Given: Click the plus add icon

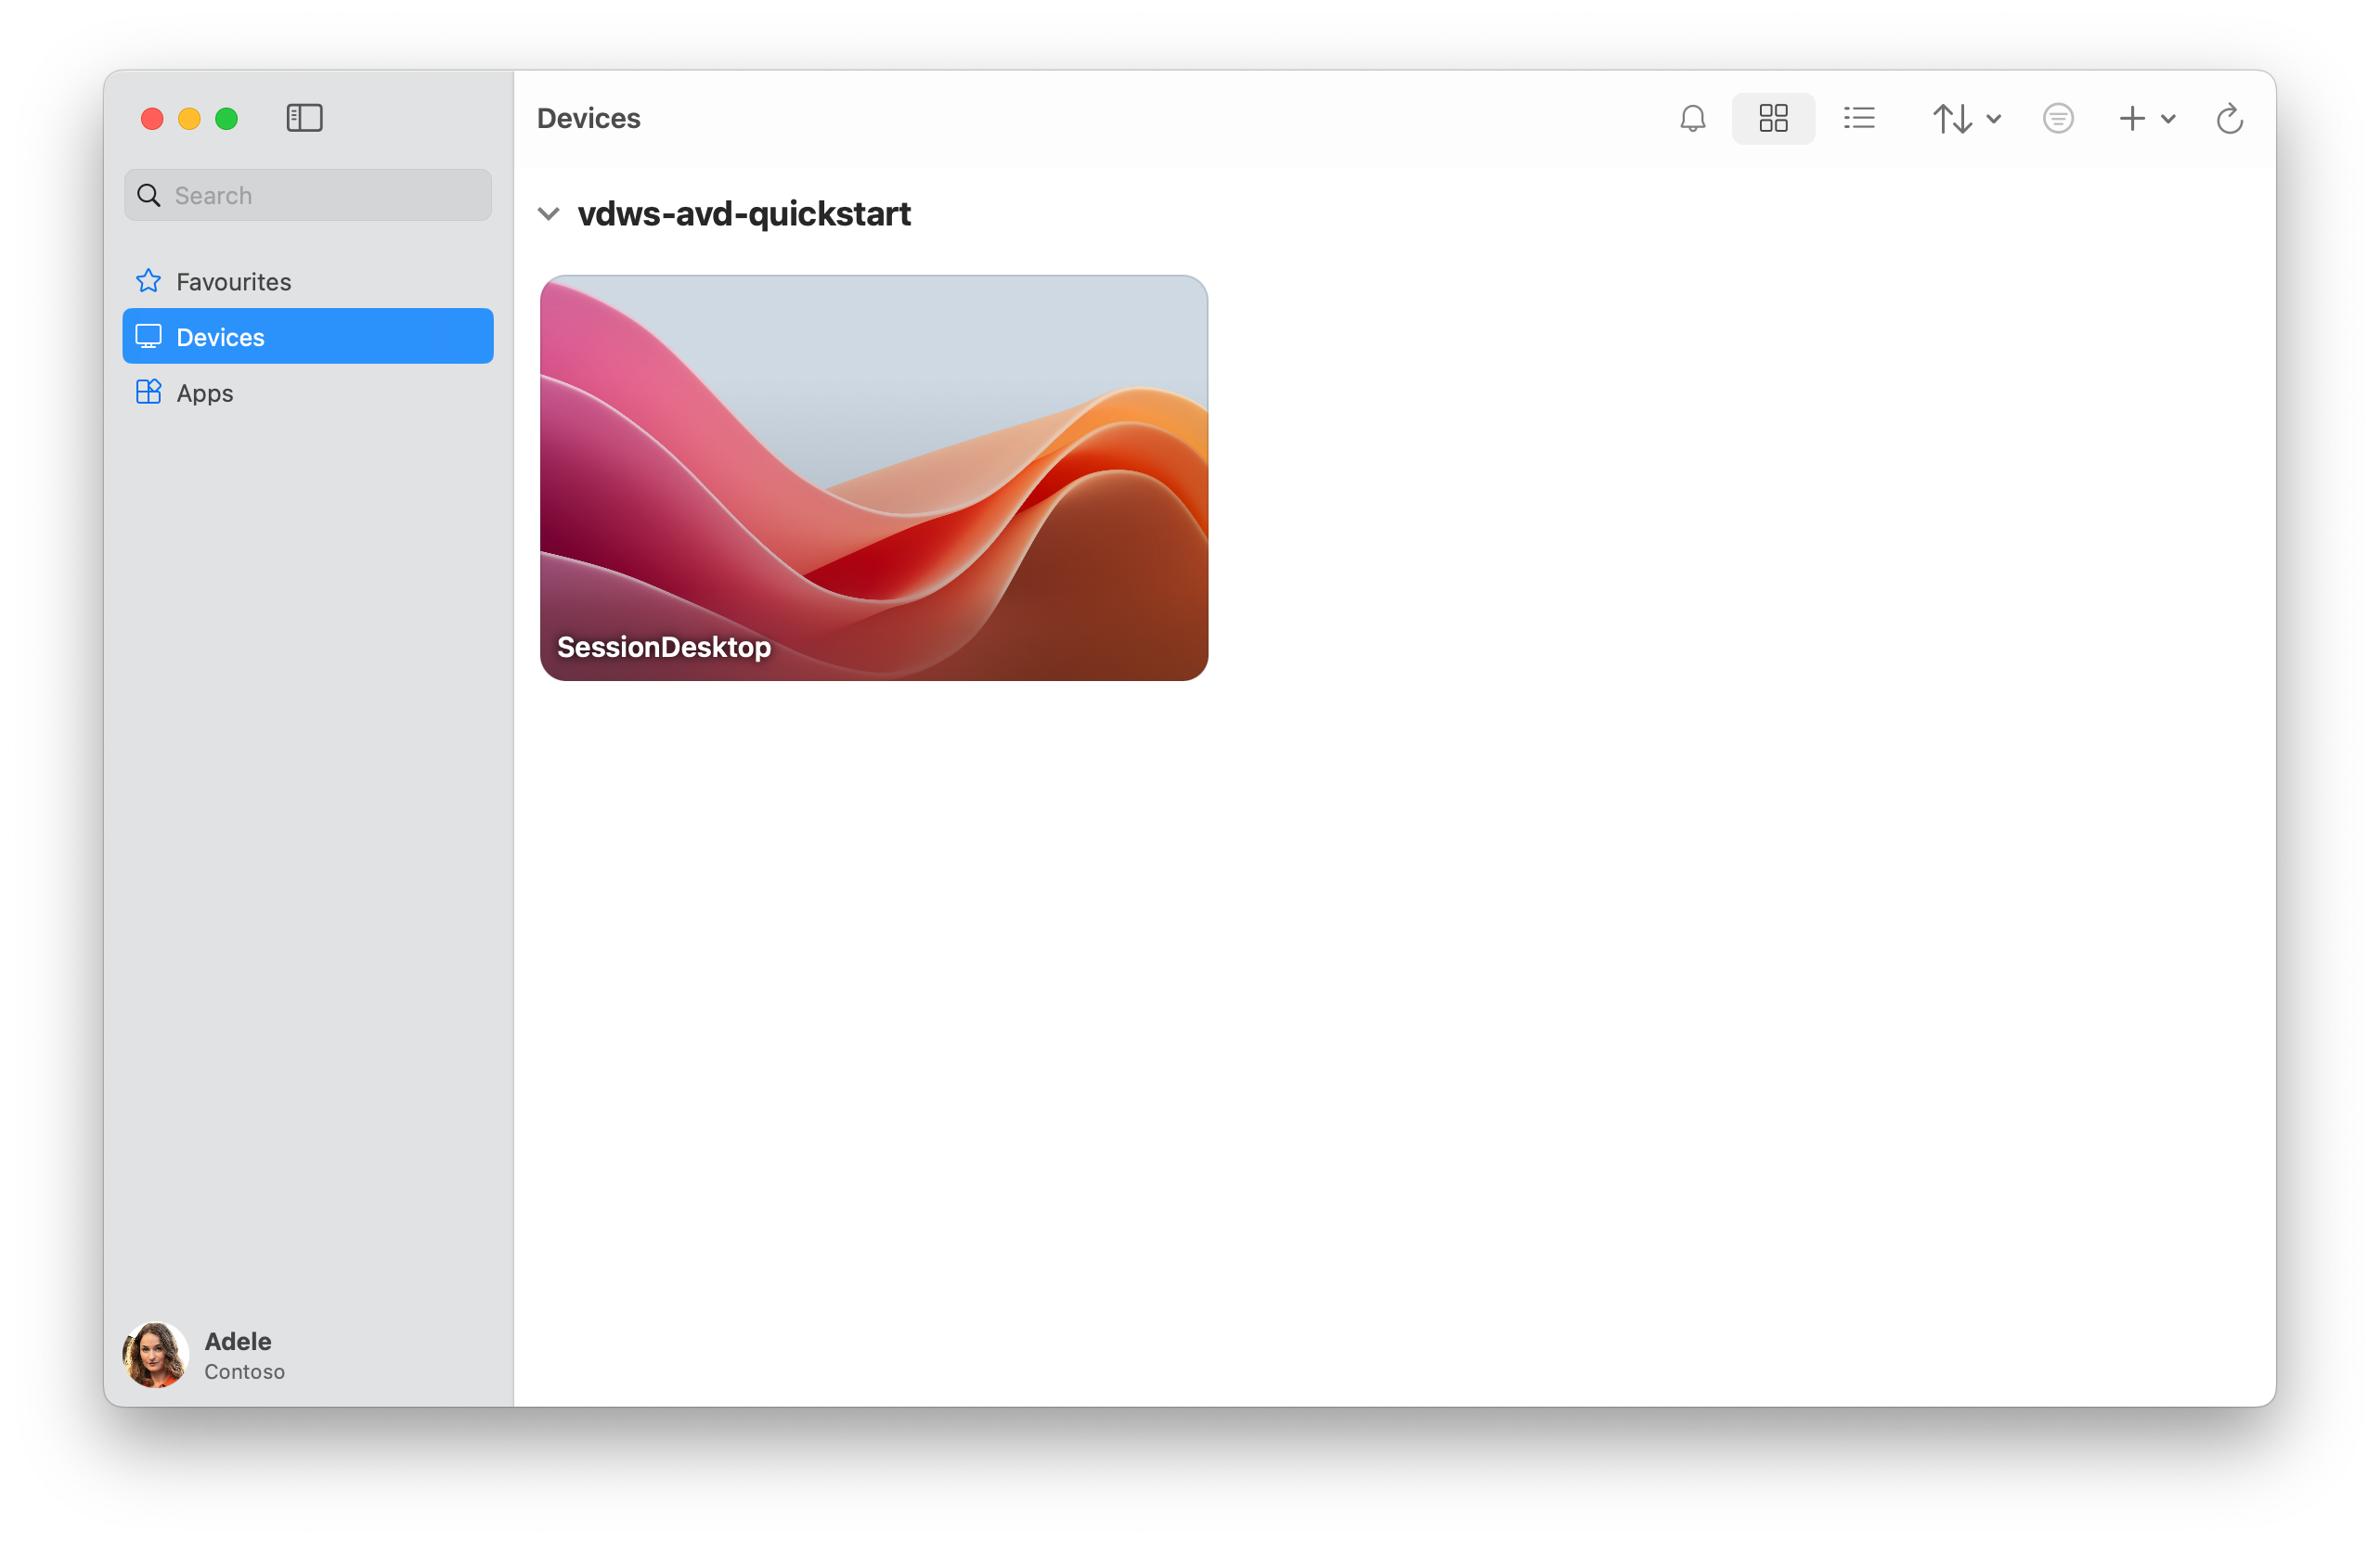Looking at the screenshot, I should pos(2132,119).
